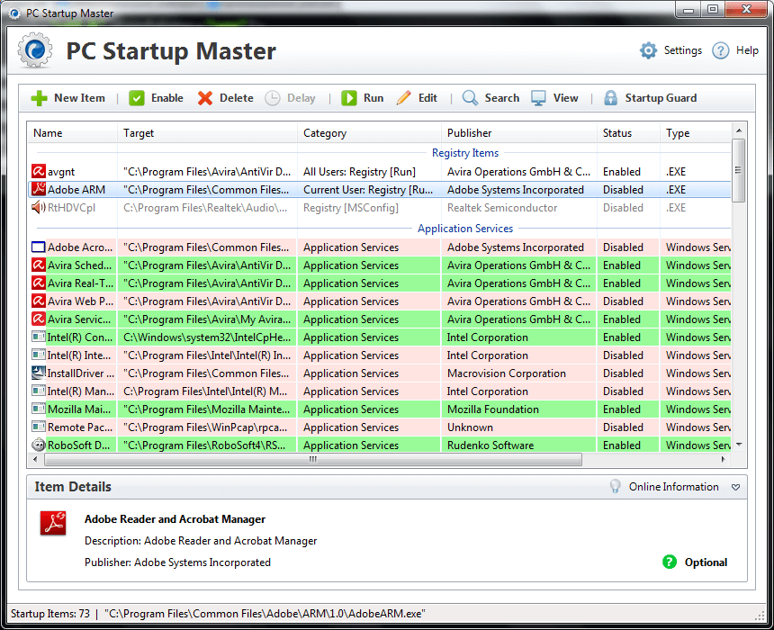Click the vertical scrollbar down arrow

pyautogui.click(x=739, y=445)
